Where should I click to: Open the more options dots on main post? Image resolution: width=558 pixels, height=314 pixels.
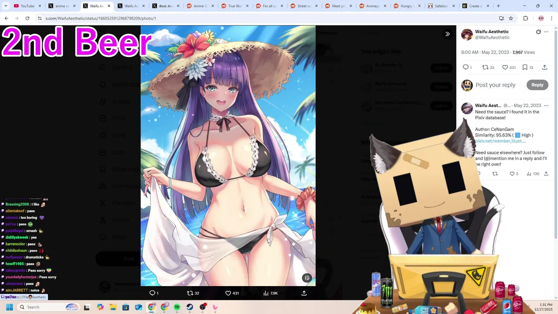click(546, 32)
